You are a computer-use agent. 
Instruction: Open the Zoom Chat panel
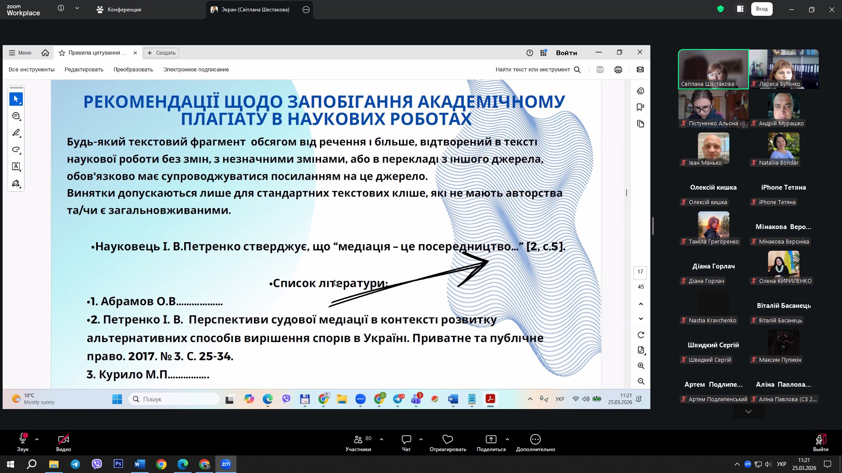click(406, 439)
